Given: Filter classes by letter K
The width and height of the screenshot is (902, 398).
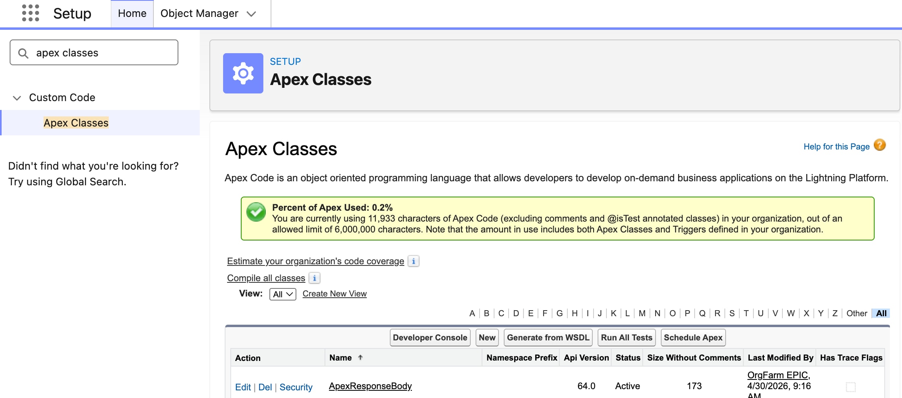Looking at the screenshot, I should [614, 313].
